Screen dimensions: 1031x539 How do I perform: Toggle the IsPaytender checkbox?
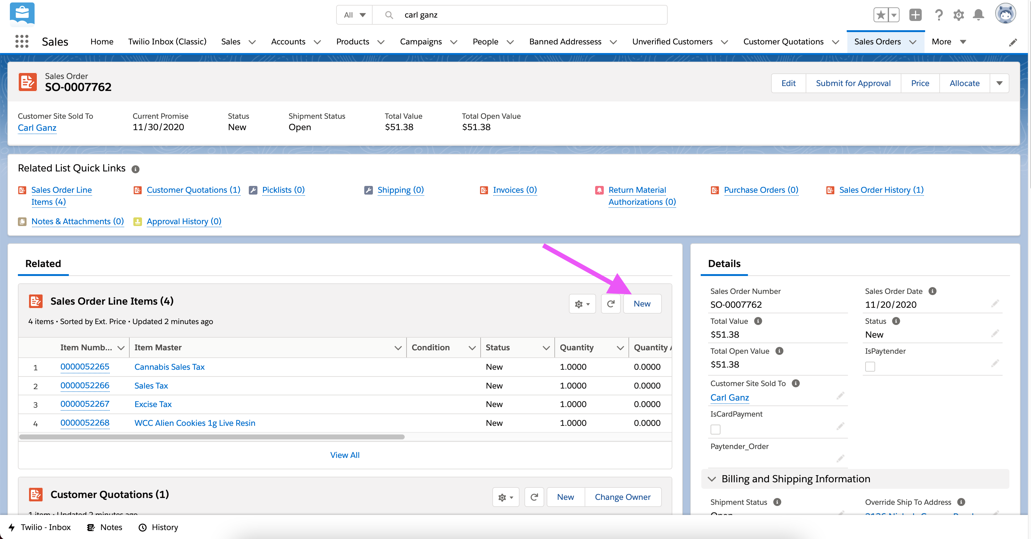[x=870, y=367]
